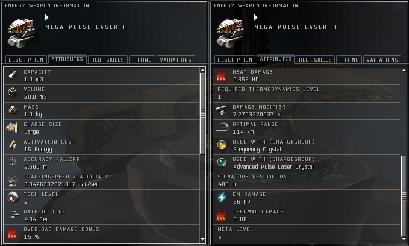Click the Activation Cost energy icon

[13, 145]
